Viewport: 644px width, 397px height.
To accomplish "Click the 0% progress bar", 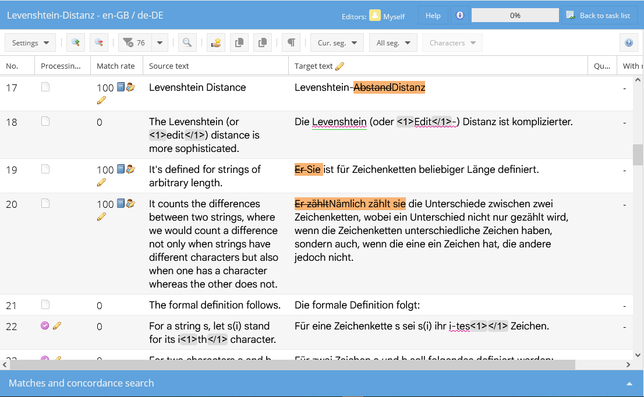I will point(515,15).
